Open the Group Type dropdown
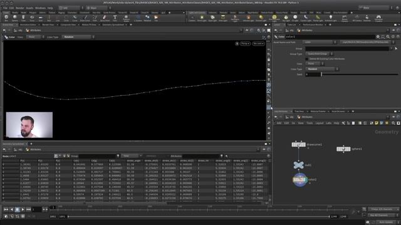The height and width of the screenshot is (225, 401). click(x=319, y=54)
